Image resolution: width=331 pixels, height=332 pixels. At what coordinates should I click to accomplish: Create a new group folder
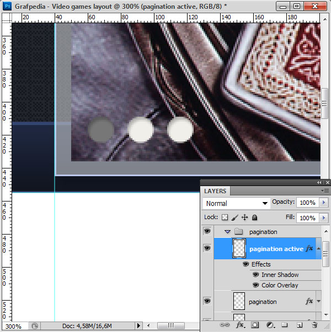click(x=284, y=325)
